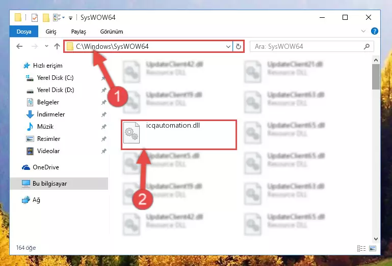Click the view layout quick access icon
The height and width of the screenshot is (266, 392).
(59, 17)
